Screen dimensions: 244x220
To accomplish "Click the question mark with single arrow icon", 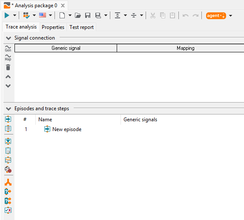I will tap(8, 191).
